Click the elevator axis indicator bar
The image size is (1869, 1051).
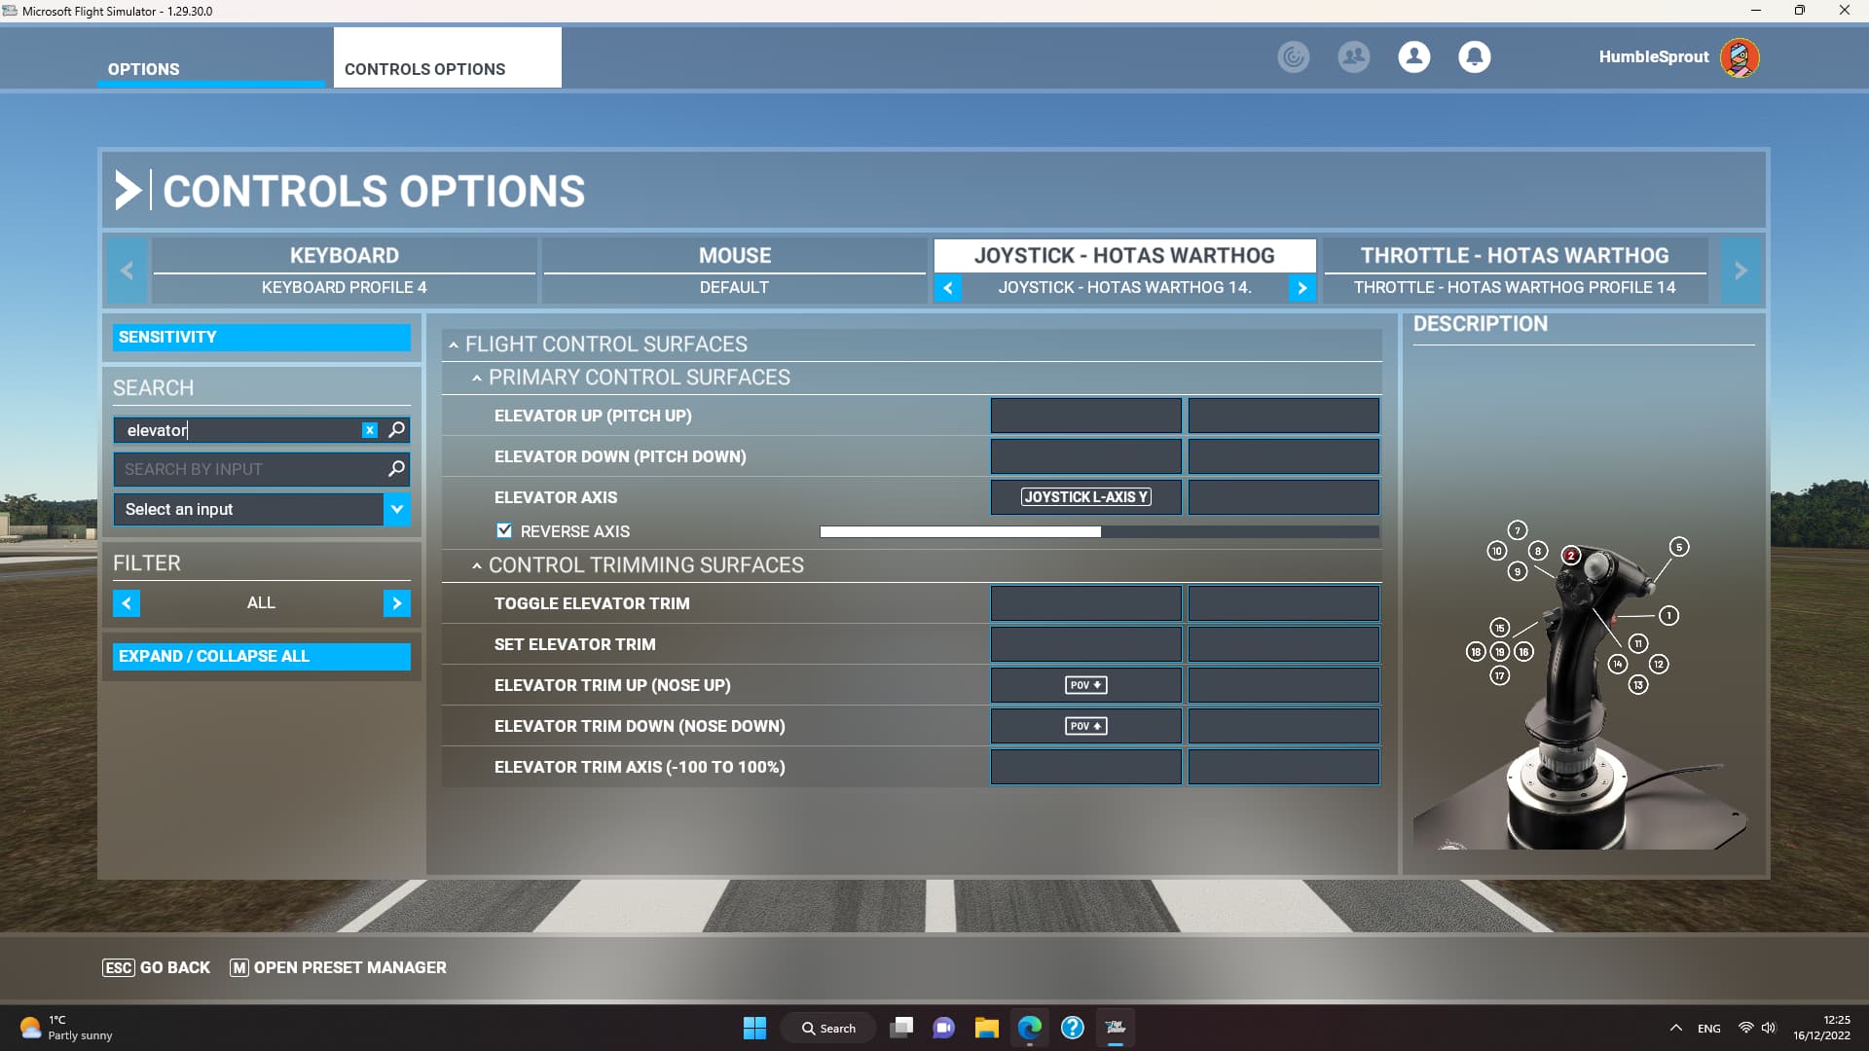click(x=1098, y=532)
